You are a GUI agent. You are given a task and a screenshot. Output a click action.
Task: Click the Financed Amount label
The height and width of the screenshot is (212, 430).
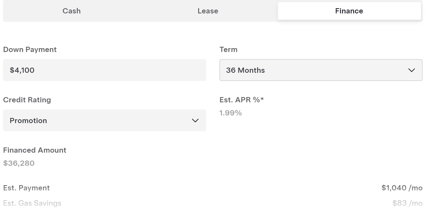tap(35, 150)
